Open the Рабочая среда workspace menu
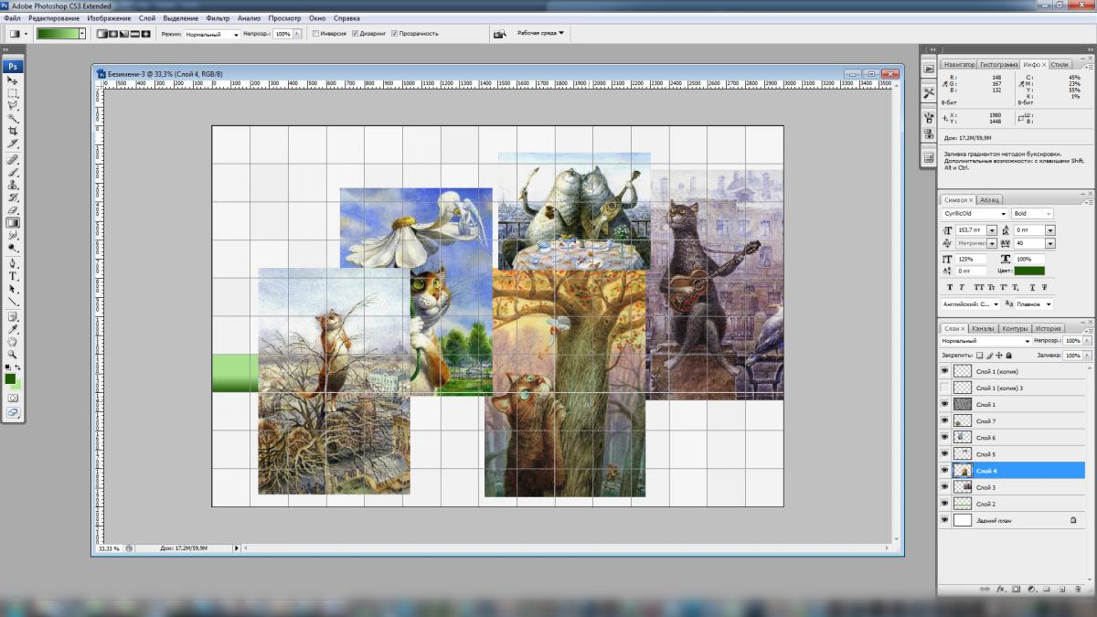Screen dimensions: 1097x617 click(x=541, y=33)
